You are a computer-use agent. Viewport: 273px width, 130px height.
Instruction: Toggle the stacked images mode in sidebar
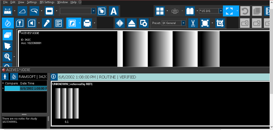tap(7, 35)
